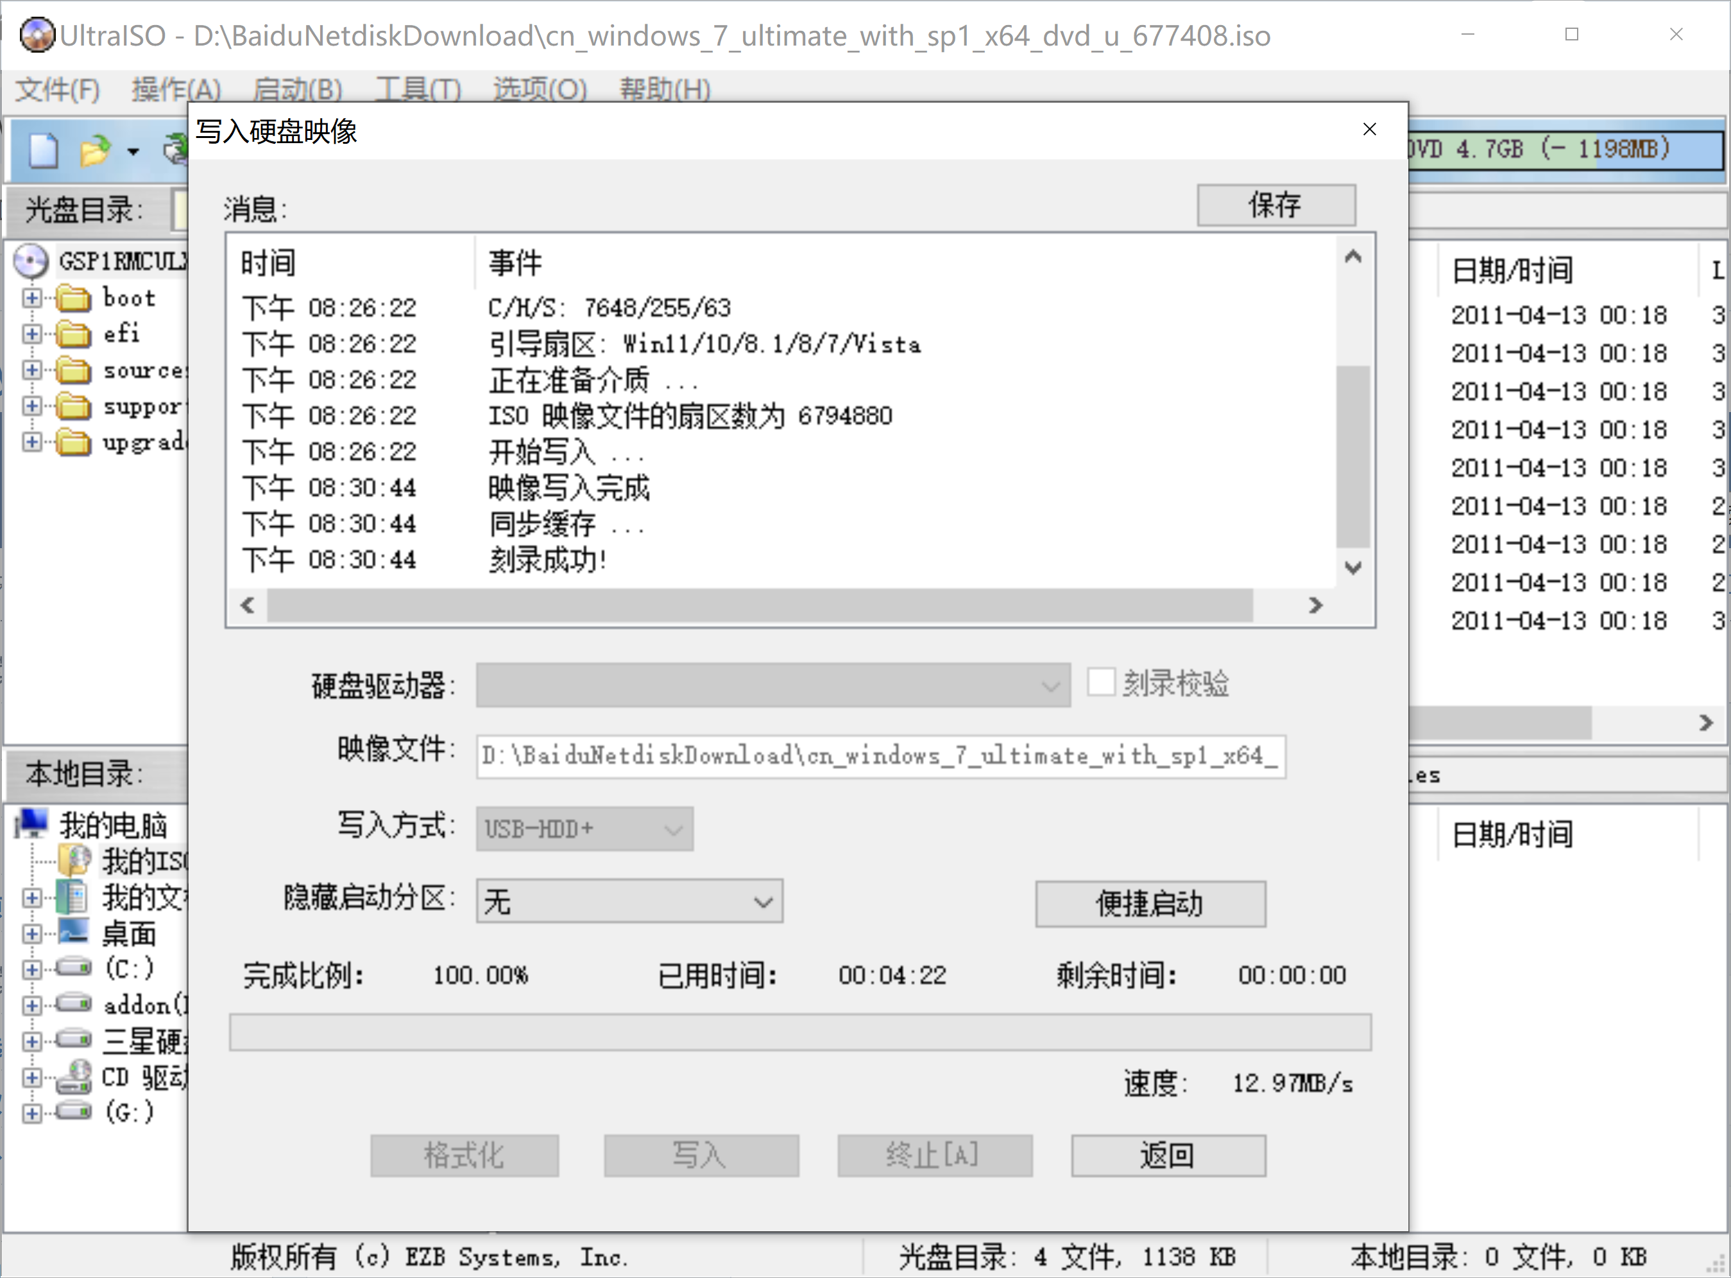
Task: Click the 时间 column header
Action: tap(352, 263)
